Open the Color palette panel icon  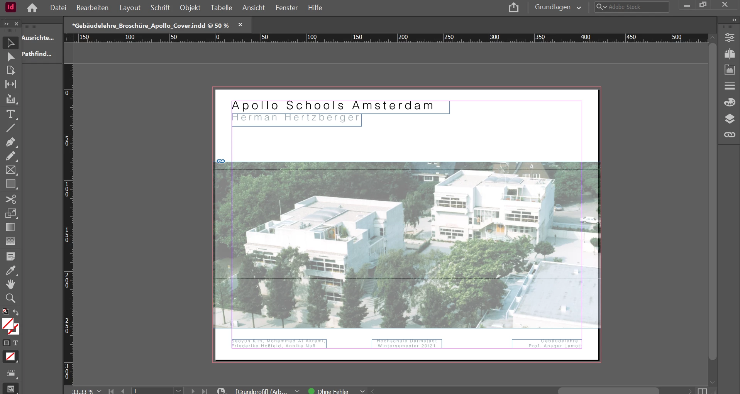click(730, 102)
